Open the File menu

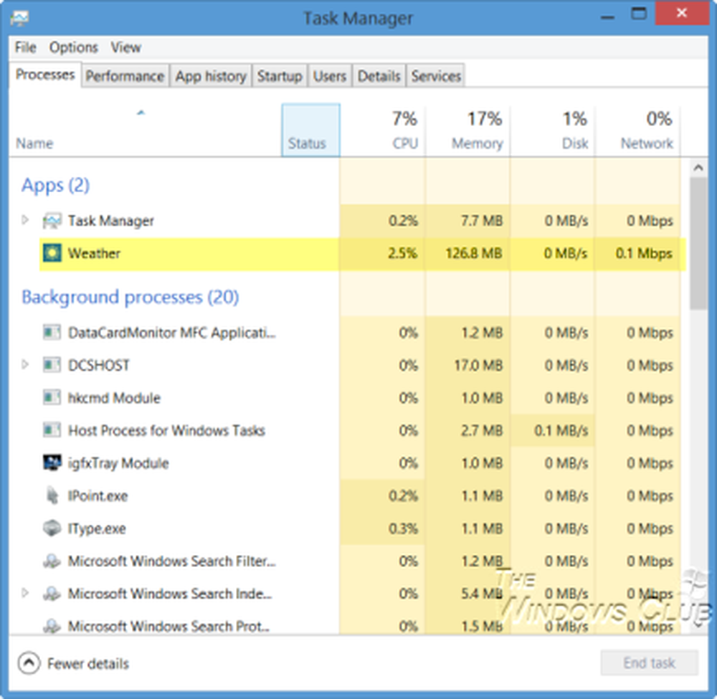[x=25, y=47]
